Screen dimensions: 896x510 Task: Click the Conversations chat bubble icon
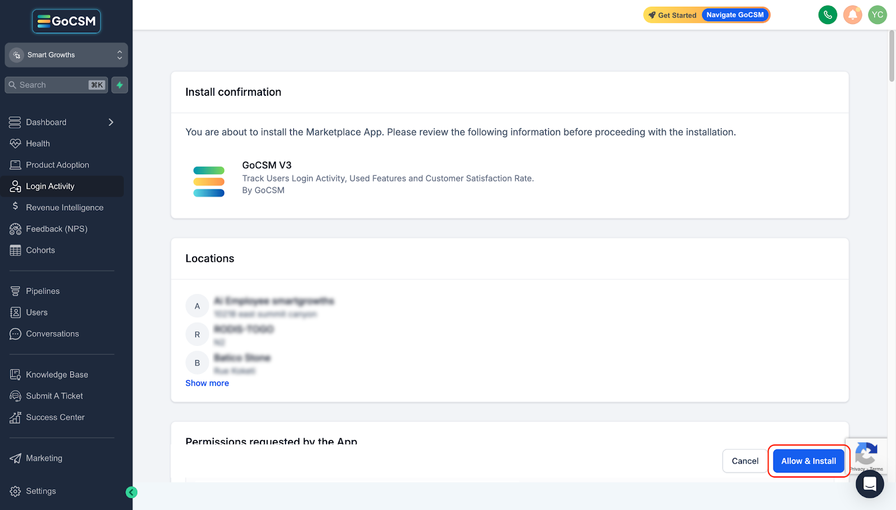click(x=15, y=334)
